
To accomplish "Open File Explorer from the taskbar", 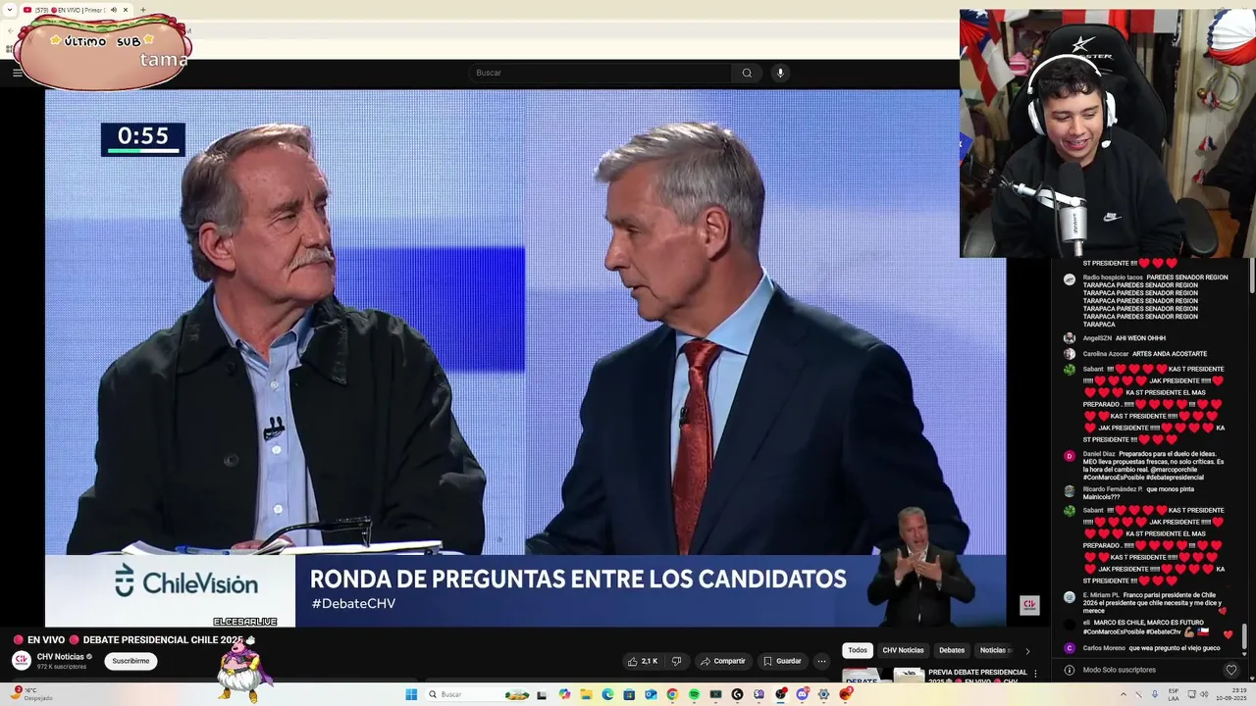I will 586,694.
